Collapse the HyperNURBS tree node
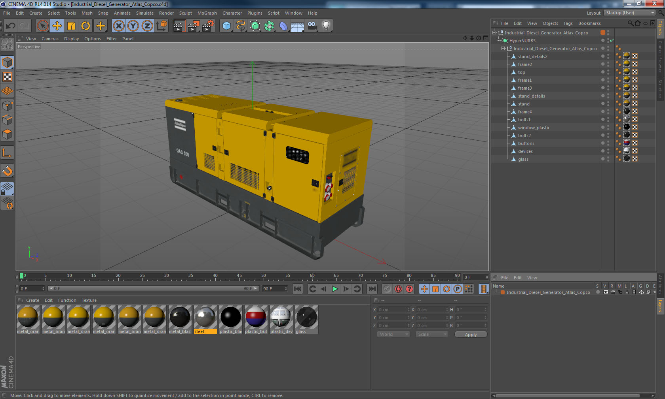665x399 pixels. (x=499, y=40)
